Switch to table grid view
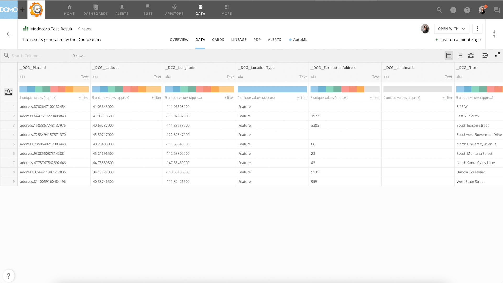 [x=449, y=56]
